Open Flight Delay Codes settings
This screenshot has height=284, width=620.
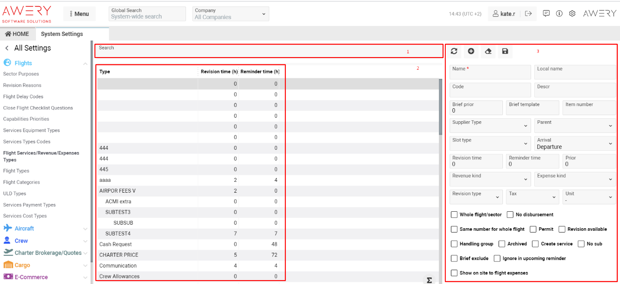click(23, 97)
